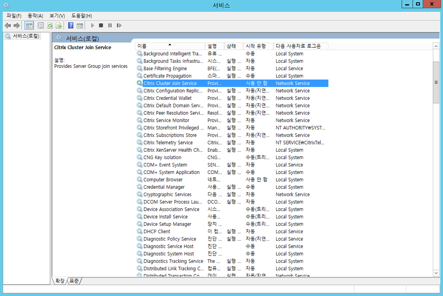
Task: Select COM+ Event System service
Action: click(x=232, y=165)
